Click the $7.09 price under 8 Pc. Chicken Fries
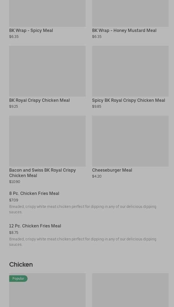The width and height of the screenshot is (174, 307). point(14,200)
